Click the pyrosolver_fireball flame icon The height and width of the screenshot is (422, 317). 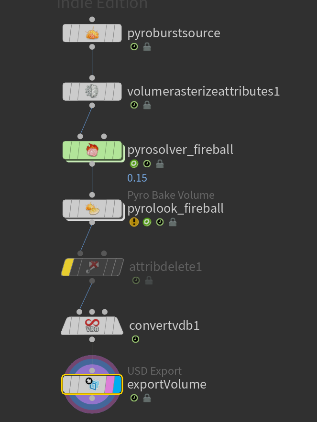[x=92, y=150]
